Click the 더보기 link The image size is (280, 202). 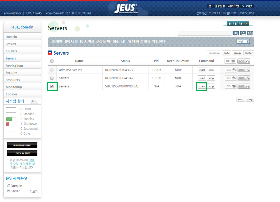coord(34,191)
